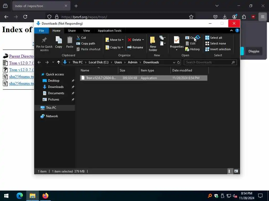Go back in File Explorer

39,62
